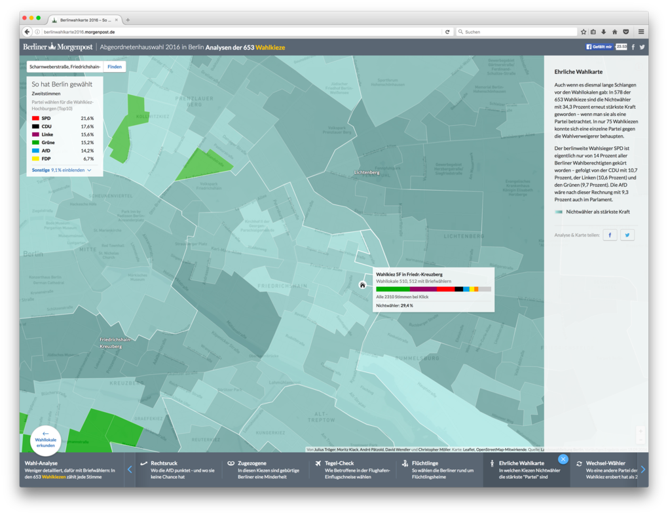Image resolution: width=668 pixels, height=515 pixels.
Task: Dismiss the Ehrliche Wahlkarte banner via the X
Action: point(563,459)
